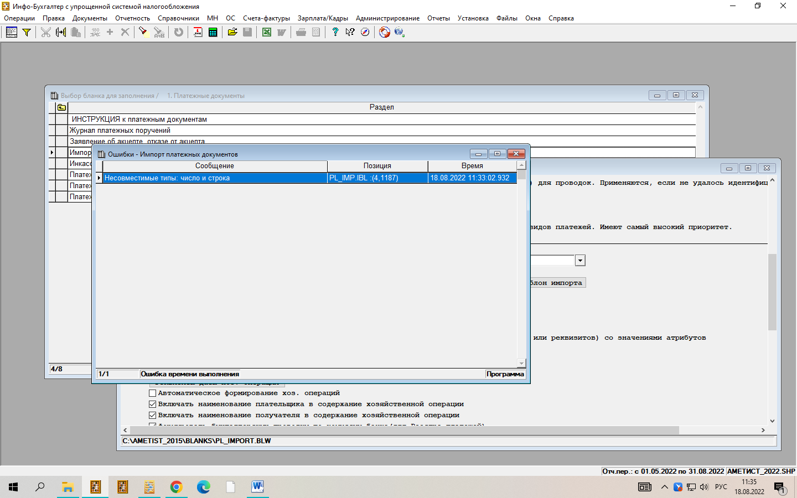This screenshot has width=797, height=498.
Task: Click the blue question mark help icon
Action: (x=335, y=32)
